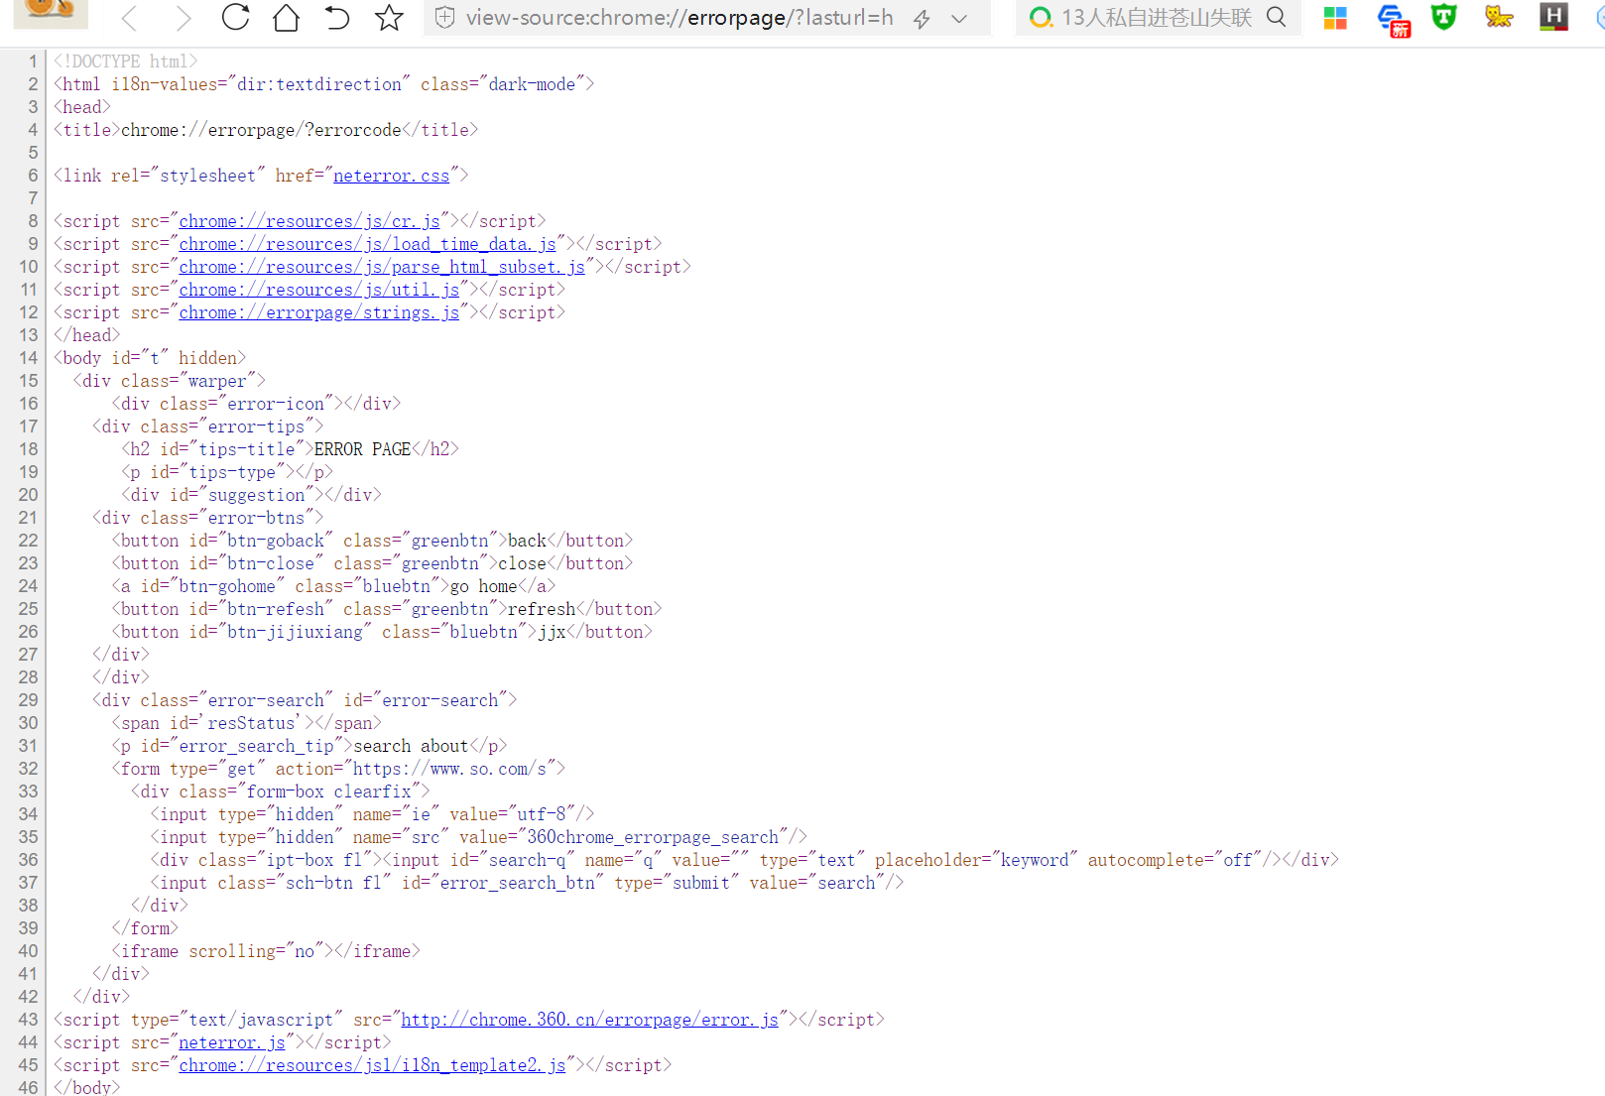The width and height of the screenshot is (1605, 1096).
Task: Go back to the previous page
Action: click(129, 17)
